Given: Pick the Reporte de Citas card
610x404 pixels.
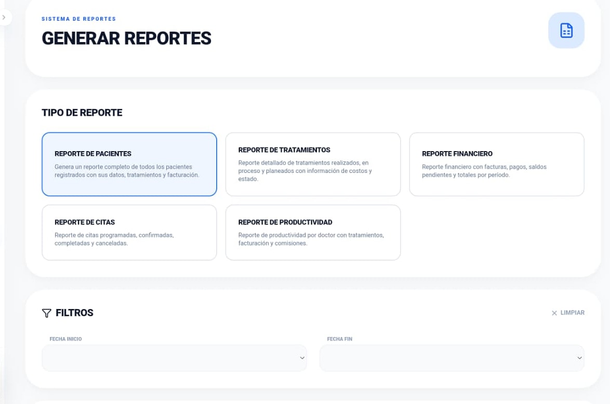Looking at the screenshot, I should click(x=129, y=233).
